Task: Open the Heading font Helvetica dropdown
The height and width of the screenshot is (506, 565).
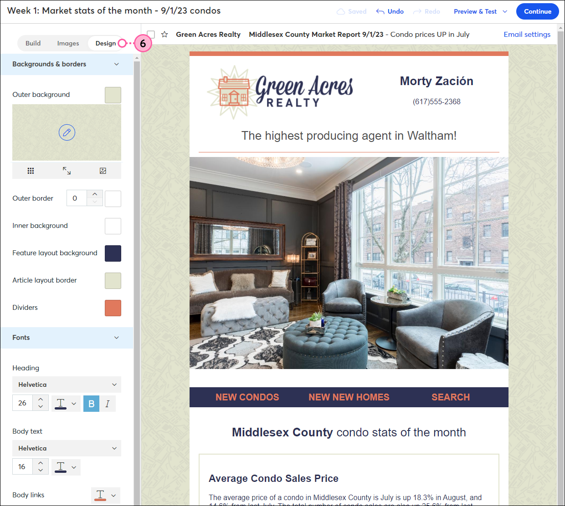Action: pos(67,385)
